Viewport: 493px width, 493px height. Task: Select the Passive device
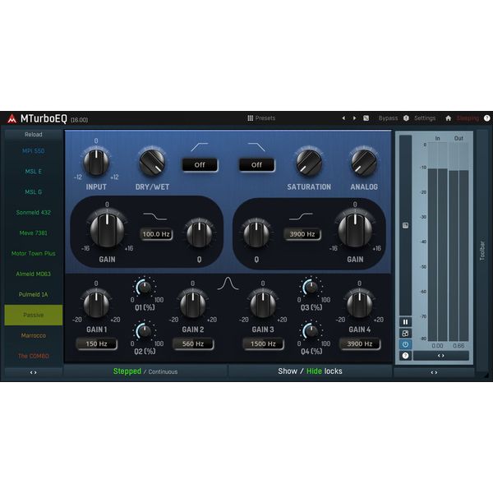[34, 315]
